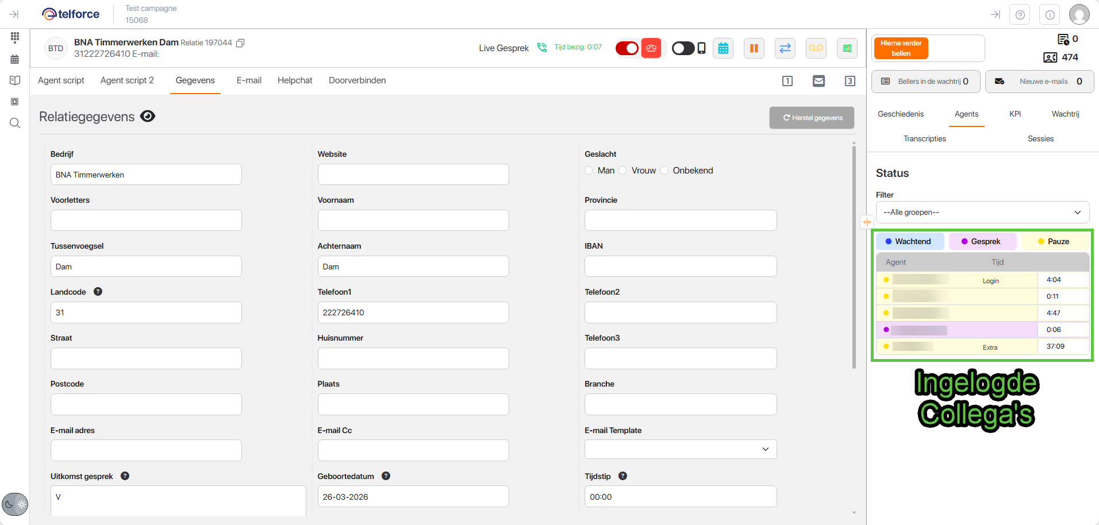Switch to the Doorverbinden tab
The width and height of the screenshot is (1099, 525).
pos(357,80)
